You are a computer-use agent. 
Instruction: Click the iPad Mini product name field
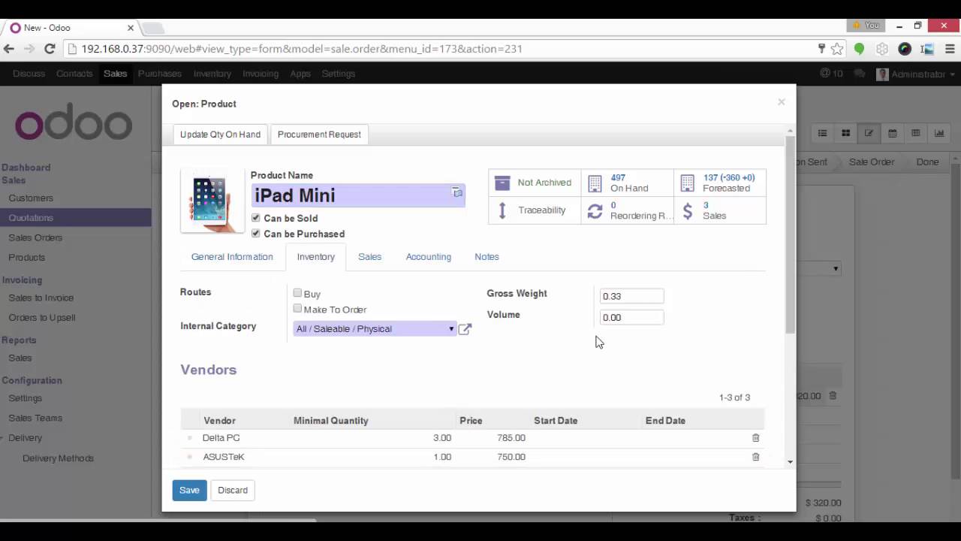pos(358,195)
